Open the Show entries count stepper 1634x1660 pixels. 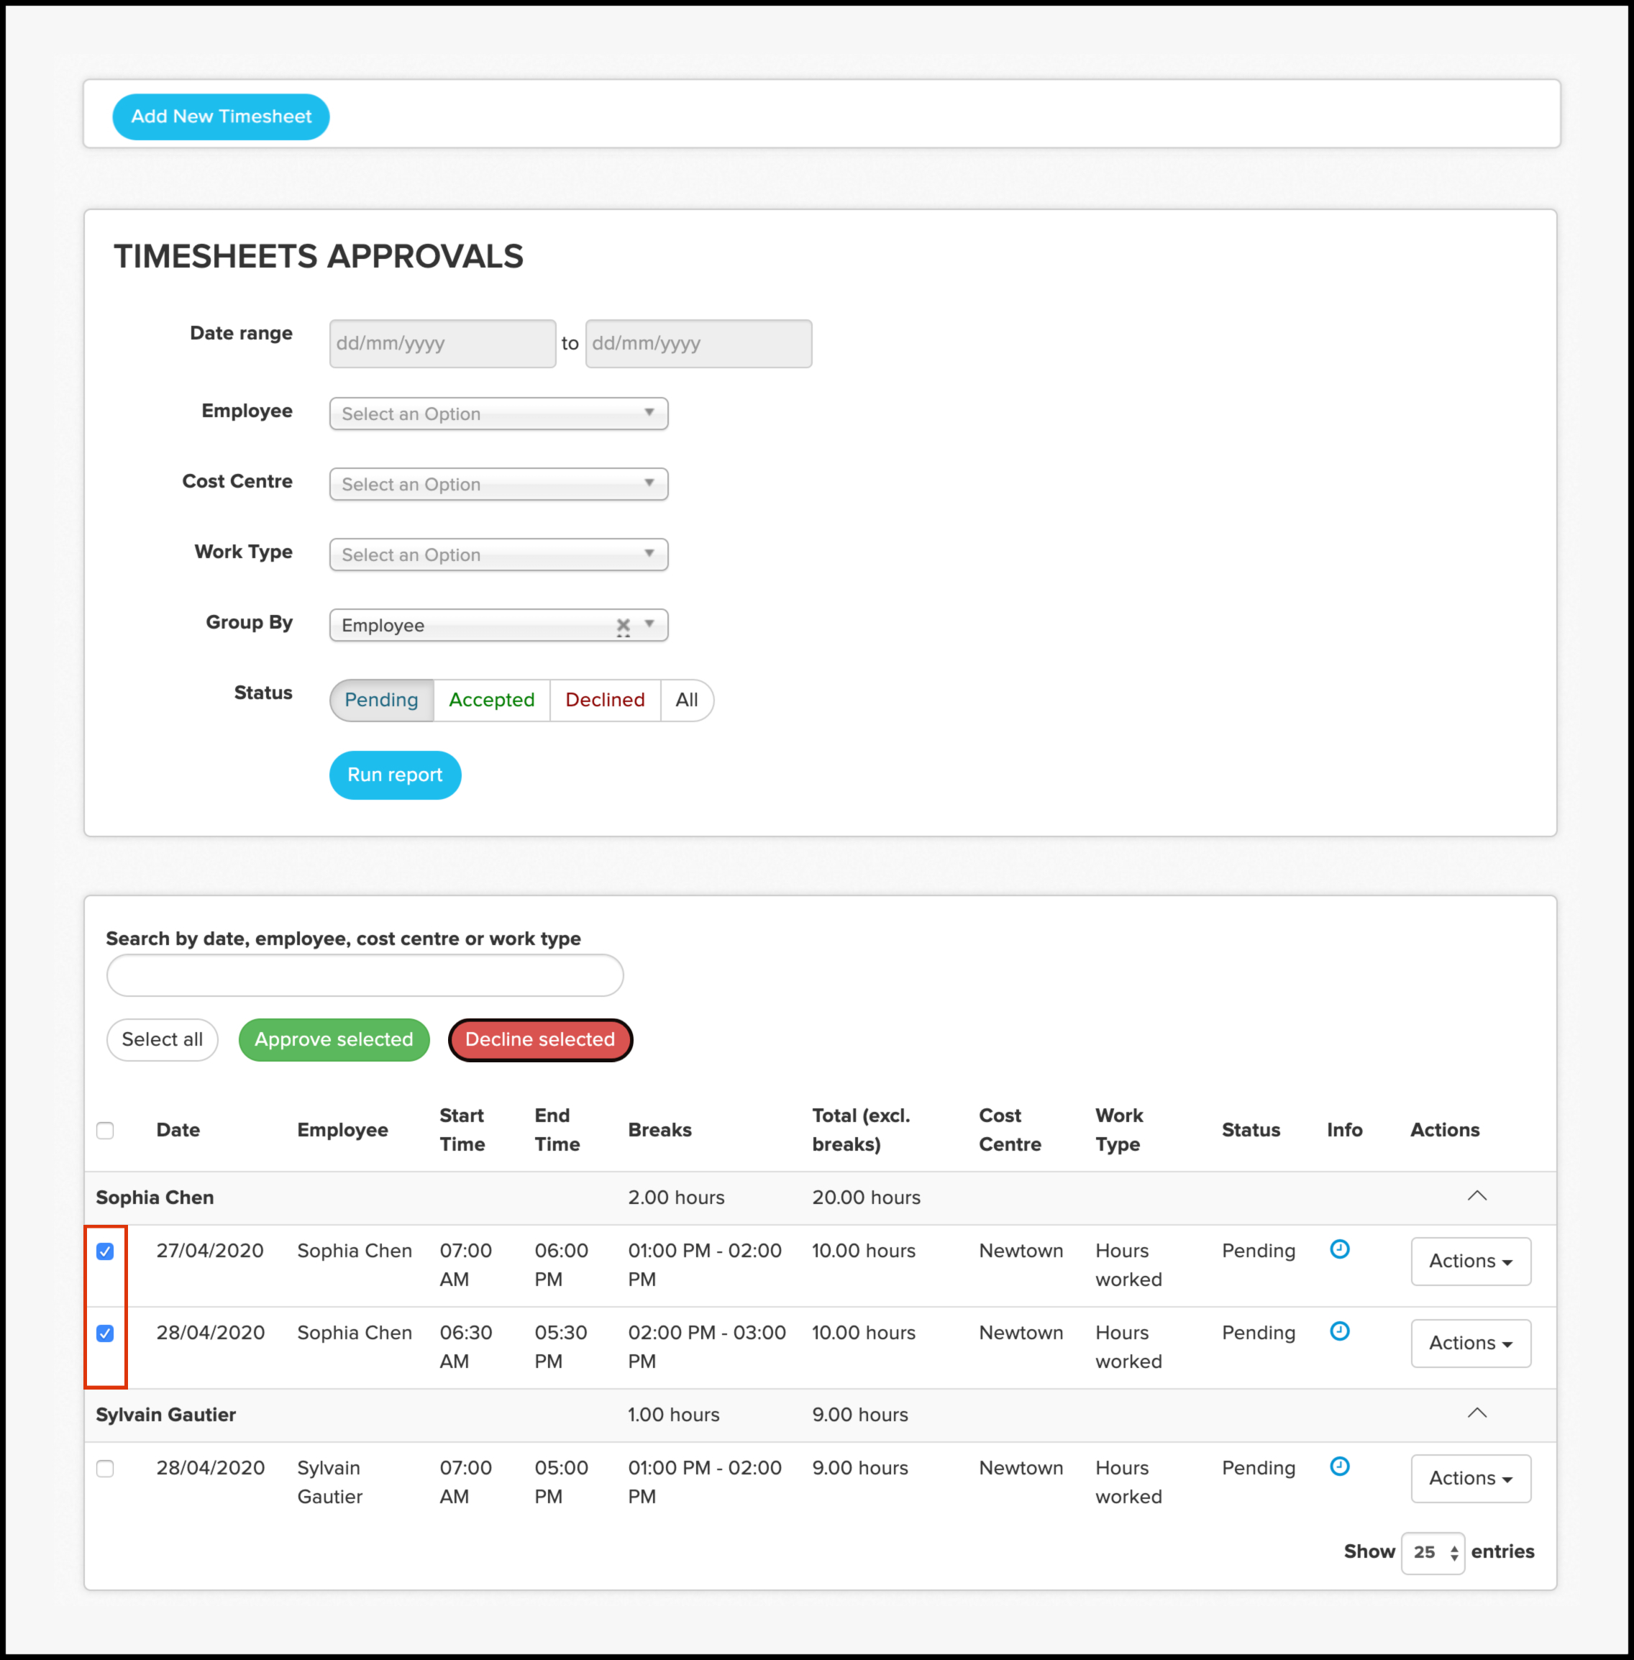[x=1433, y=1552]
